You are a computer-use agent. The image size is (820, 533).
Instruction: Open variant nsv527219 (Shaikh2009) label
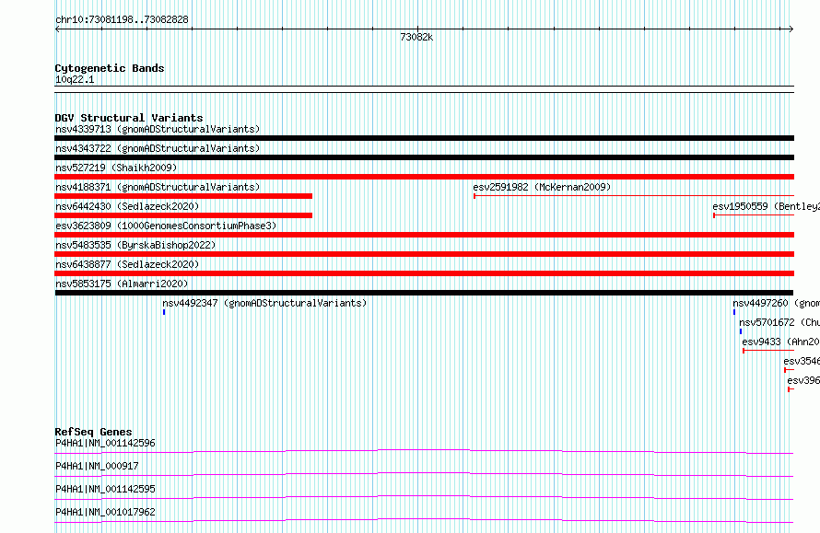(x=116, y=168)
